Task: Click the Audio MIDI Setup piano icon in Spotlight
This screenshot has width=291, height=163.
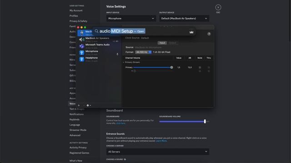Action: (x=191, y=32)
